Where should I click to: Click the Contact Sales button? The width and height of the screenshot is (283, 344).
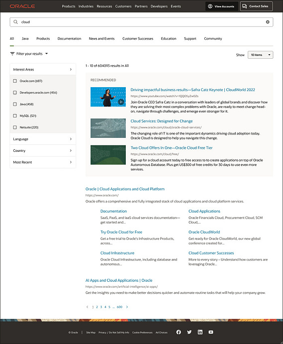(x=257, y=6)
